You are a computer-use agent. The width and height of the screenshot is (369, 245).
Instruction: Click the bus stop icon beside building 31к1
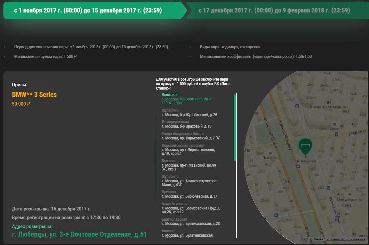tap(297, 106)
